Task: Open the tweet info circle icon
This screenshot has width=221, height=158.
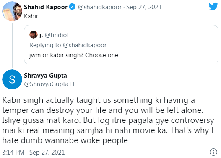Action: click(x=213, y=152)
